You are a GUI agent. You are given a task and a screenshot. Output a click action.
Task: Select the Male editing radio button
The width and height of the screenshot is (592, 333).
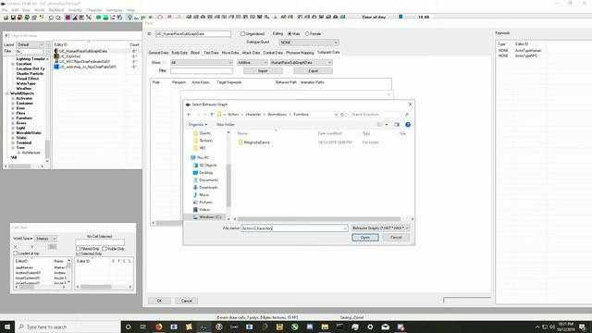tap(290, 34)
